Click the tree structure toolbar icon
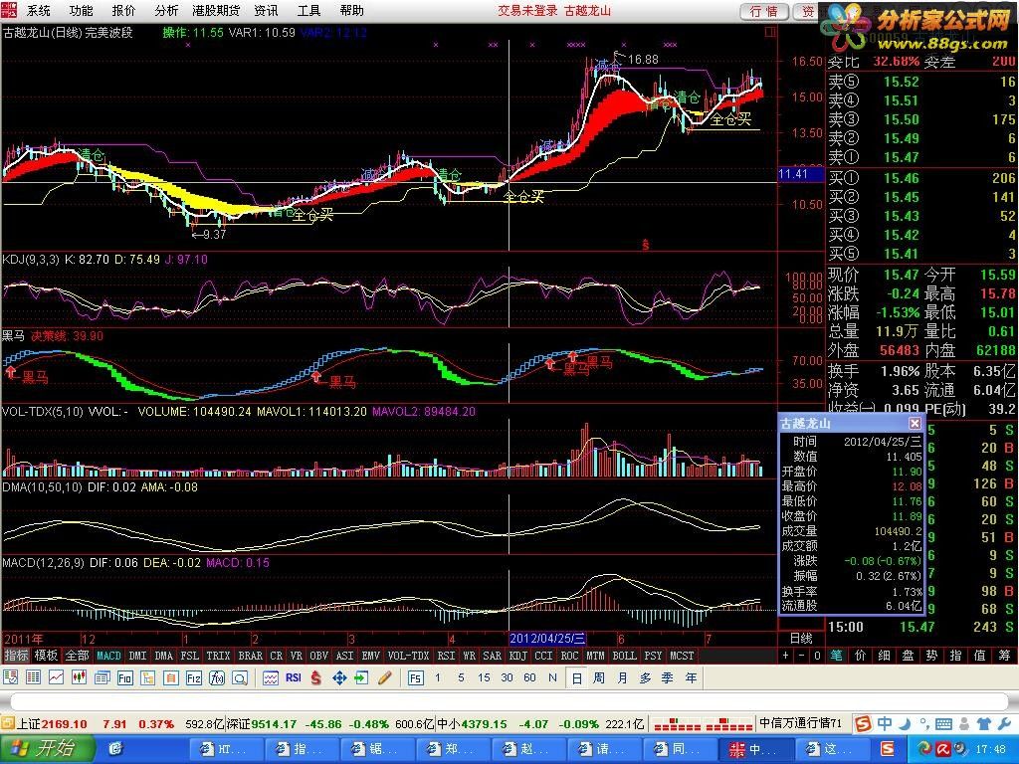Viewport: 1019px width, 764px height. point(147,678)
